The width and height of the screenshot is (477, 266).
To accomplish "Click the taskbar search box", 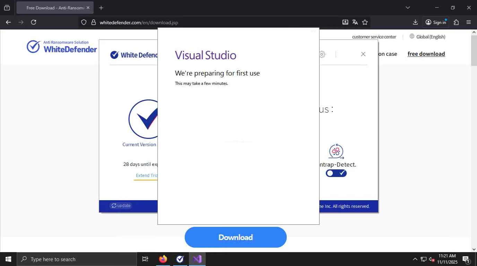I will point(77,259).
